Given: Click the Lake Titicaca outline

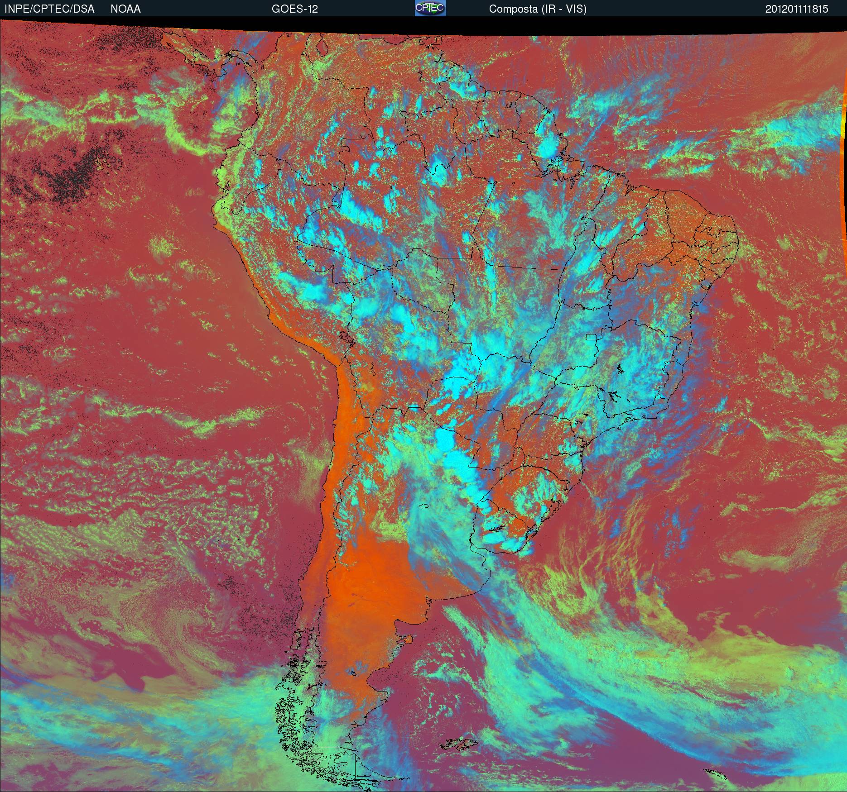Looking at the screenshot, I should (x=346, y=338).
